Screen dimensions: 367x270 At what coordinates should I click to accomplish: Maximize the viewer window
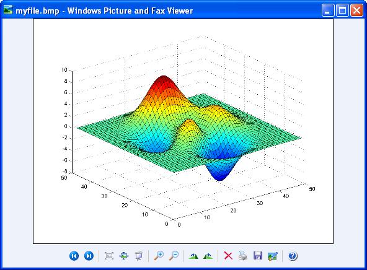tap(342, 11)
